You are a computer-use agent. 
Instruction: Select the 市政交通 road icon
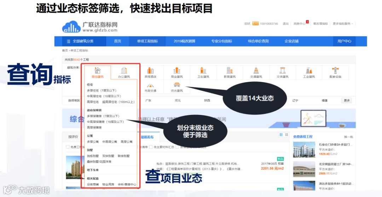point(150,85)
